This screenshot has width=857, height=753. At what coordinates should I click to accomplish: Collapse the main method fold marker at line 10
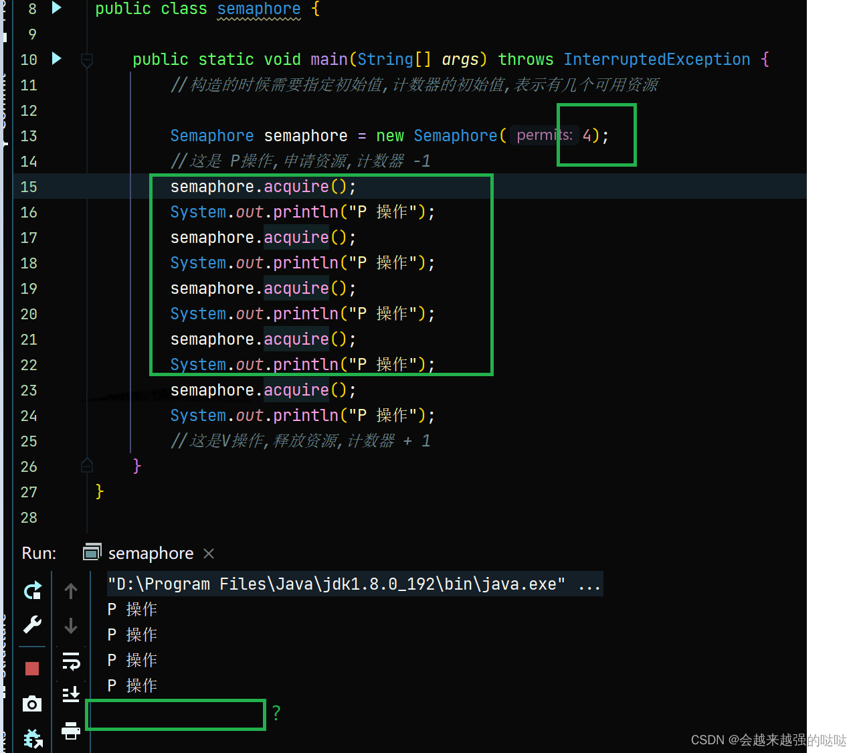coord(87,60)
